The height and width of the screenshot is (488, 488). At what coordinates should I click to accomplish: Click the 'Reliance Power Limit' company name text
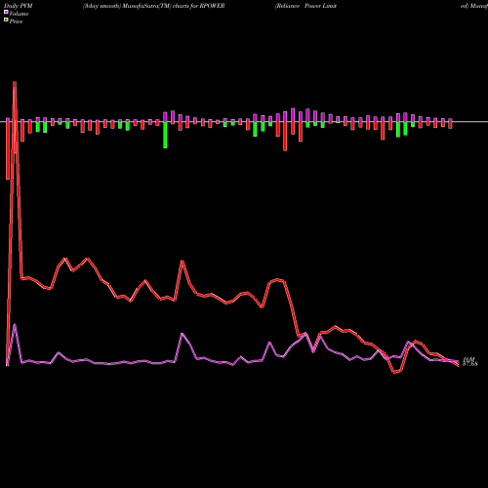coord(305,6)
